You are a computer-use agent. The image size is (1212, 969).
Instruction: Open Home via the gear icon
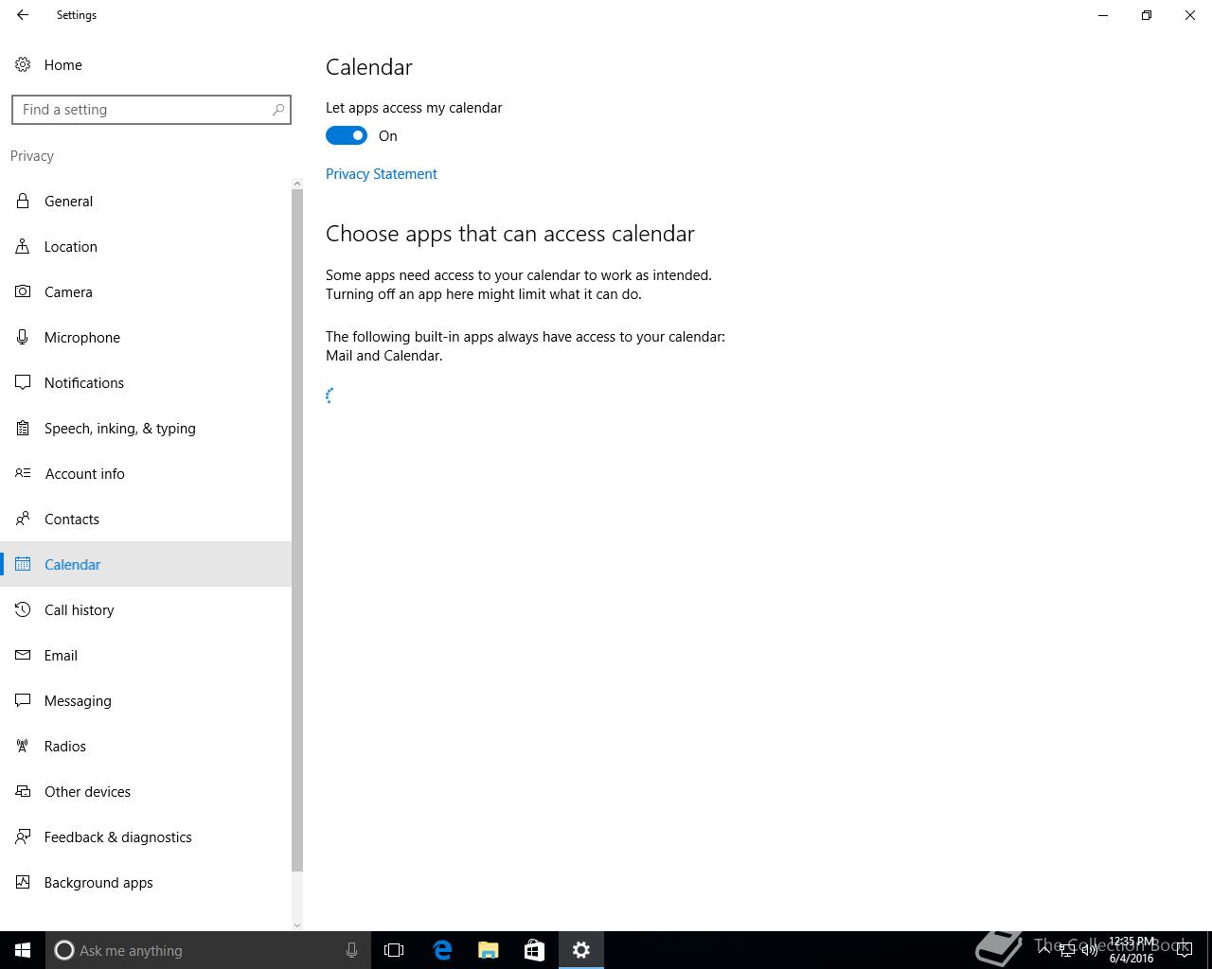[23, 64]
